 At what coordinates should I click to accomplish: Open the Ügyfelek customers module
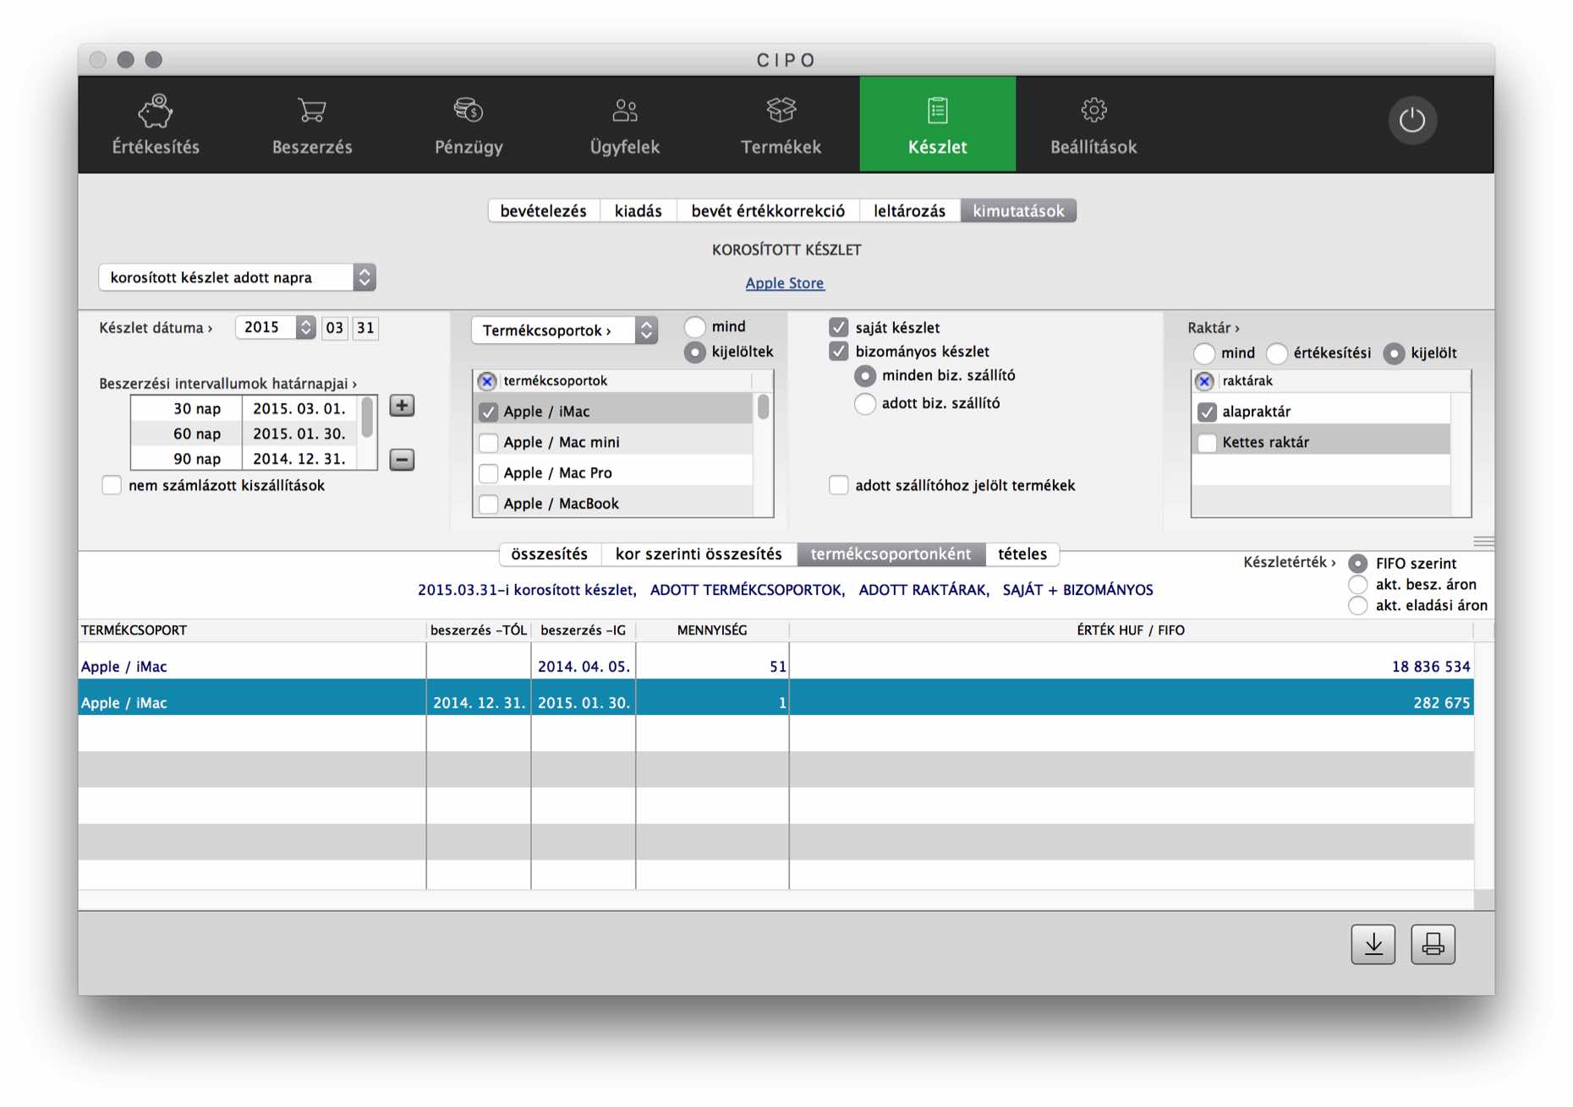(x=624, y=124)
